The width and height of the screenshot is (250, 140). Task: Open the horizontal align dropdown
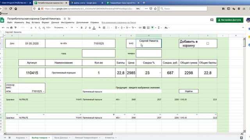click(117, 28)
